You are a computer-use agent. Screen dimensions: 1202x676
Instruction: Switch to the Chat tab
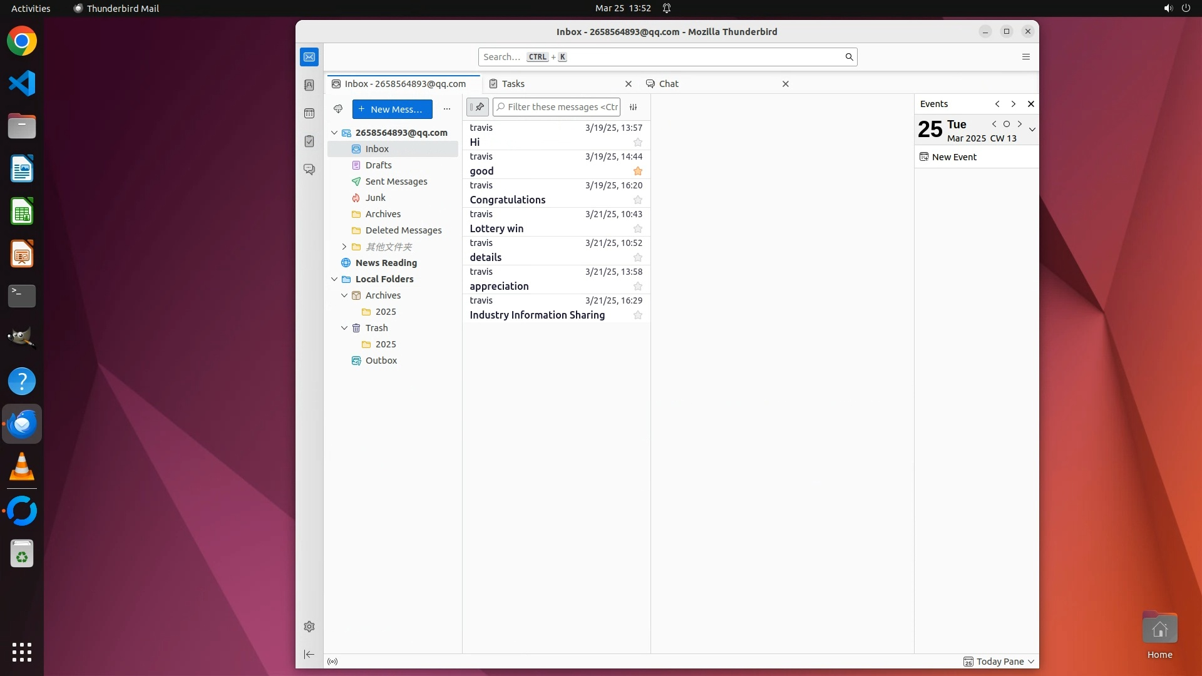pos(668,84)
